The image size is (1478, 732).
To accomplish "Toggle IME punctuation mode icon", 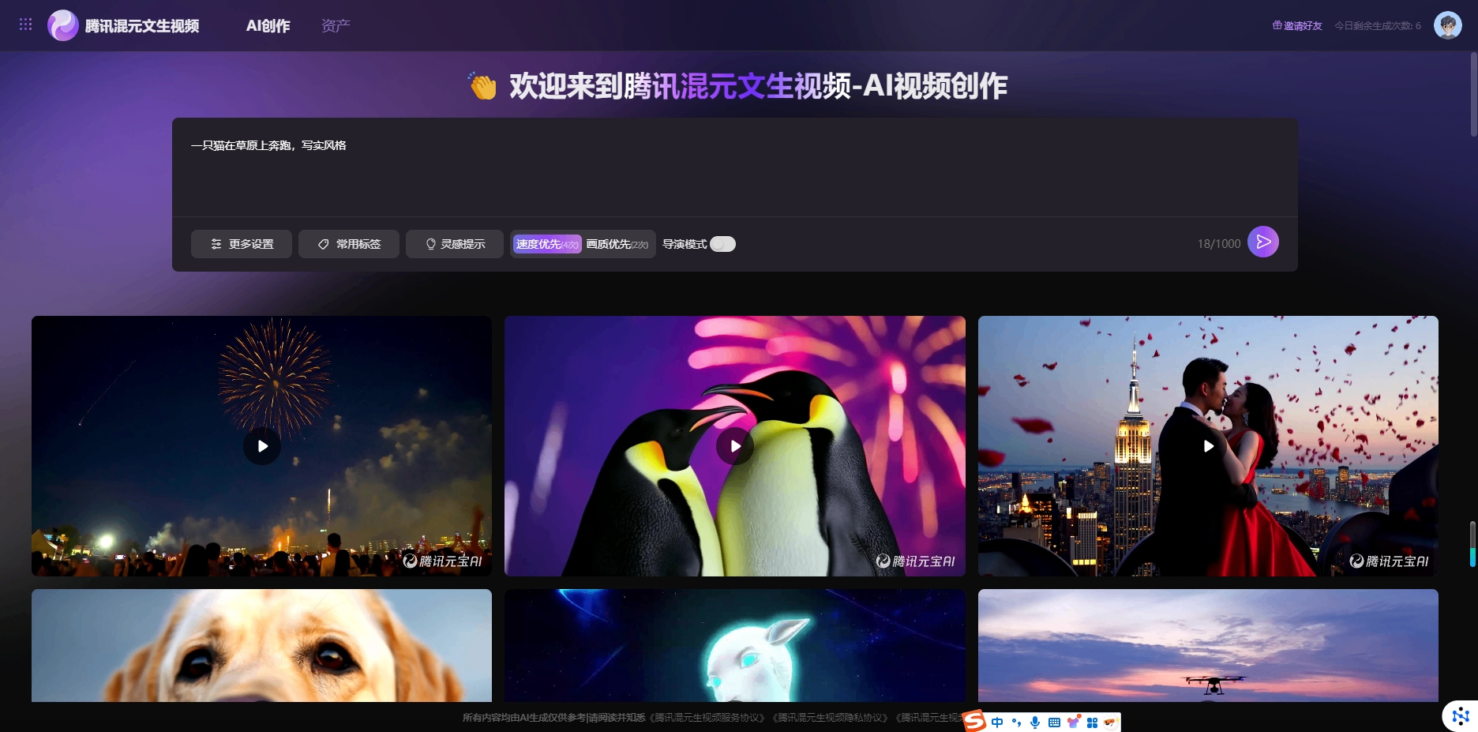I will (1016, 723).
